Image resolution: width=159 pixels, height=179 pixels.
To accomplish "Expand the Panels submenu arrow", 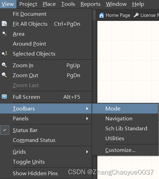I will tap(87, 119).
